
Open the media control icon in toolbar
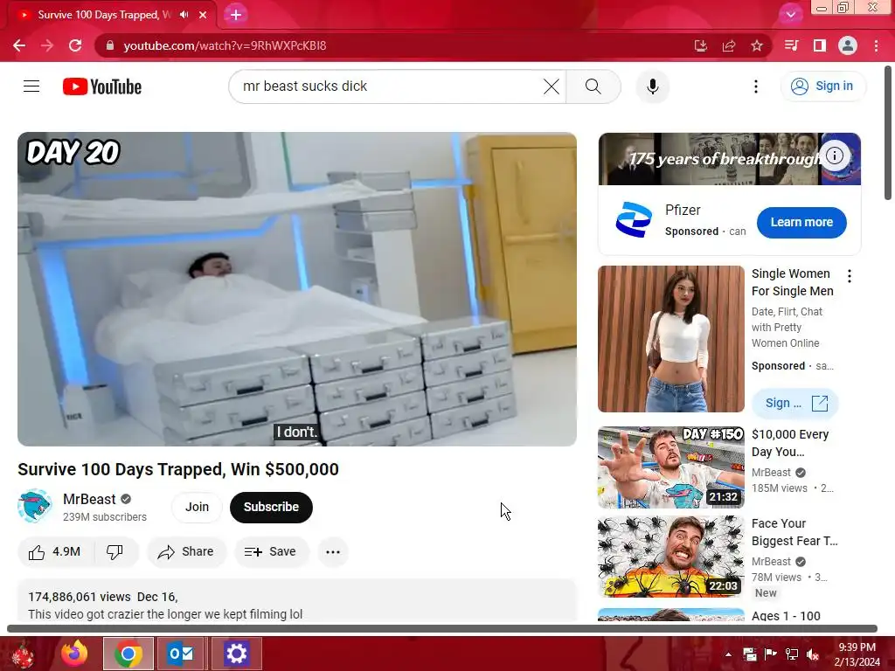pyautogui.click(x=791, y=45)
